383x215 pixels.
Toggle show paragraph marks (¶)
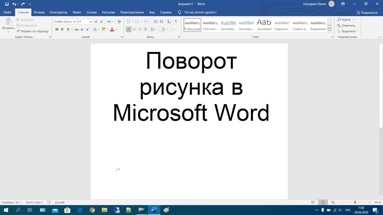(176, 21)
